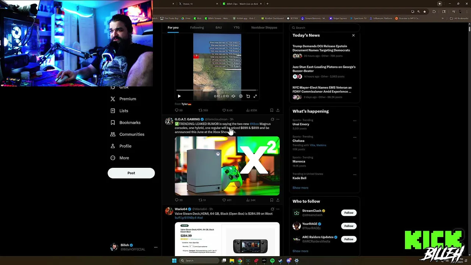
Task: Follow YourRAGE
Action: (x=349, y=226)
